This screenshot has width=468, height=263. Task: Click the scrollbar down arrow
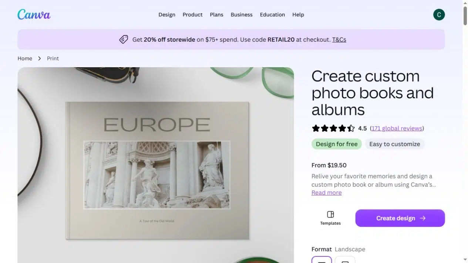pos(465,260)
